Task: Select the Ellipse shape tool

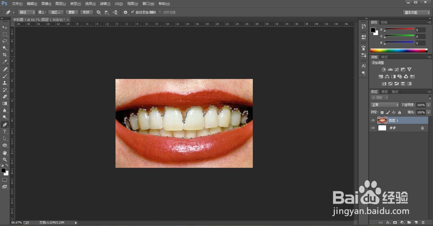Action: point(5,145)
